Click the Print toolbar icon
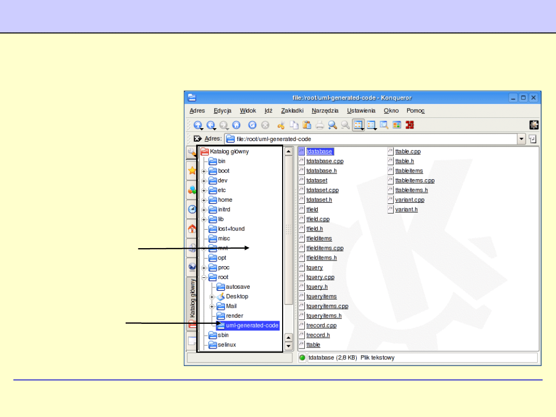 coord(320,125)
